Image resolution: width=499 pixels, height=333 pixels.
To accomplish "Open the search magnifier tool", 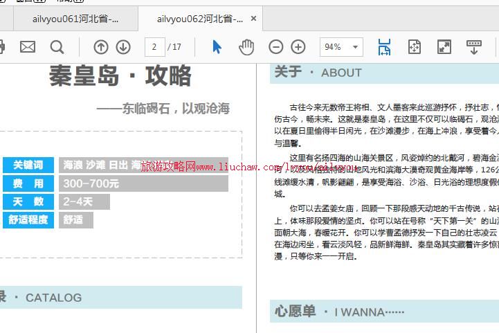I will pos(57,47).
